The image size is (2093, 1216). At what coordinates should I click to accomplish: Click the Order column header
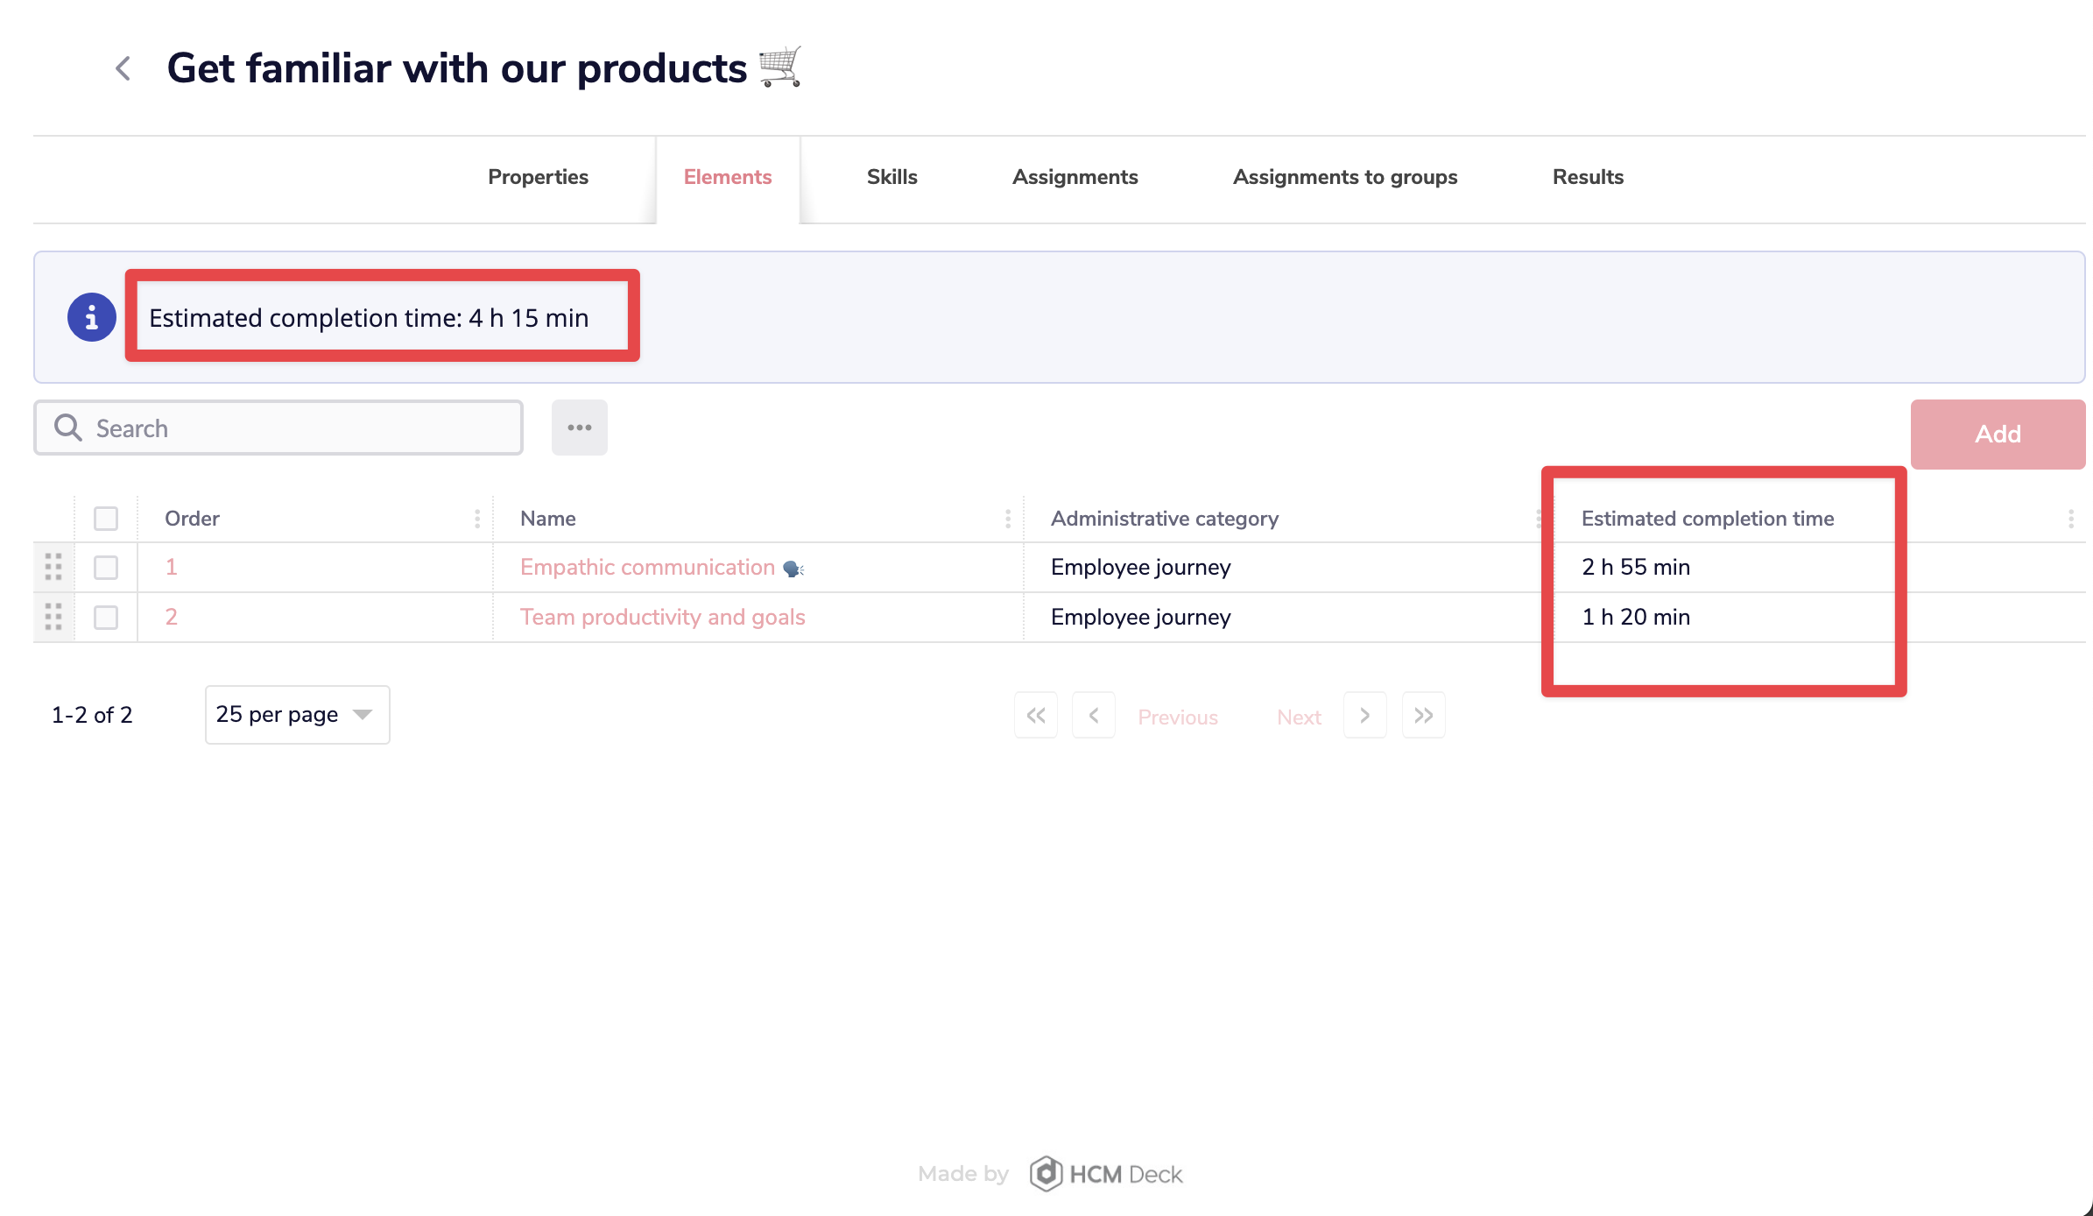(192, 519)
